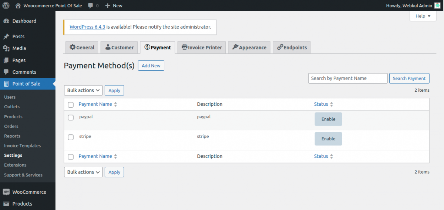Image resolution: width=444 pixels, height=210 pixels.
Task: Switch to the Appearance tab
Action: 249,48
